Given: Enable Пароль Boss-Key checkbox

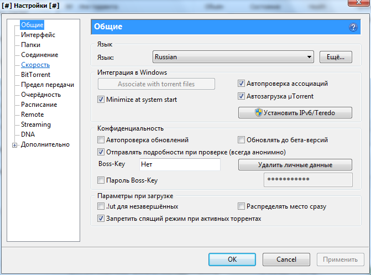Looking at the screenshot, I should (101, 180).
